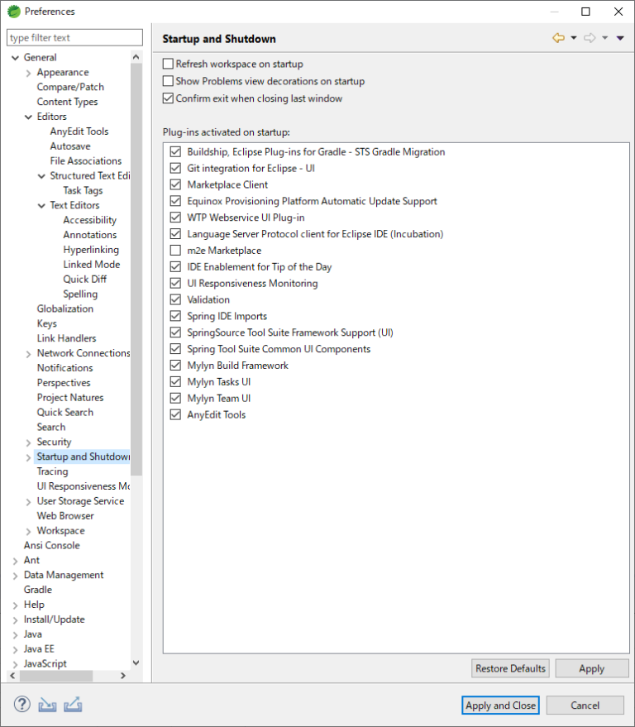
Task: Open the back history dropdown arrow
Action: pyautogui.click(x=574, y=38)
